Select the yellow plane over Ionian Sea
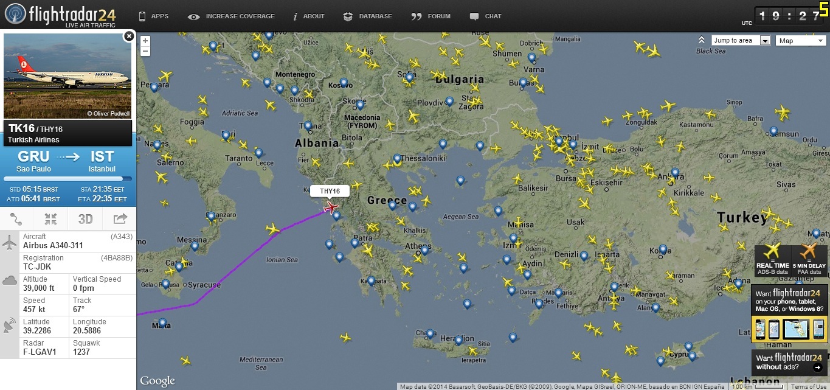830x390 pixels. (273, 229)
